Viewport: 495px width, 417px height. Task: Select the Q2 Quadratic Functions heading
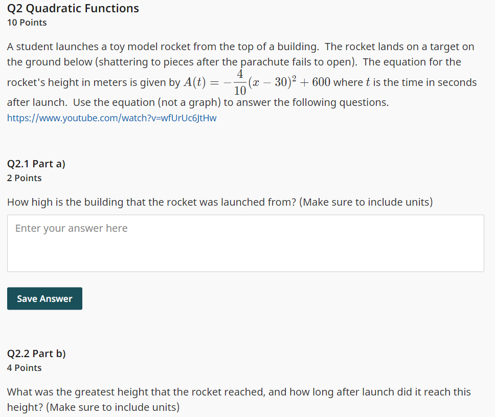[73, 8]
